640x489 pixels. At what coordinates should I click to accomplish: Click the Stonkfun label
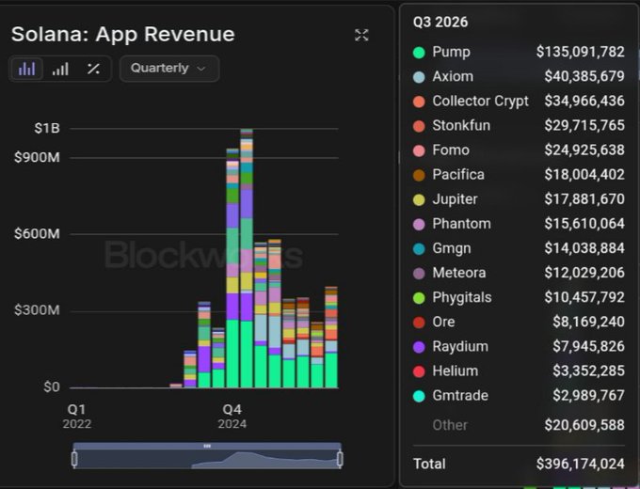click(x=461, y=125)
